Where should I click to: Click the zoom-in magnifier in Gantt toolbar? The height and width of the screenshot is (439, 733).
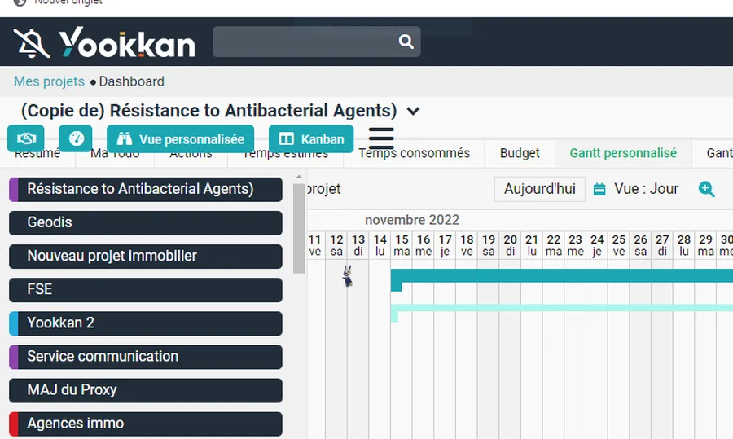point(707,189)
